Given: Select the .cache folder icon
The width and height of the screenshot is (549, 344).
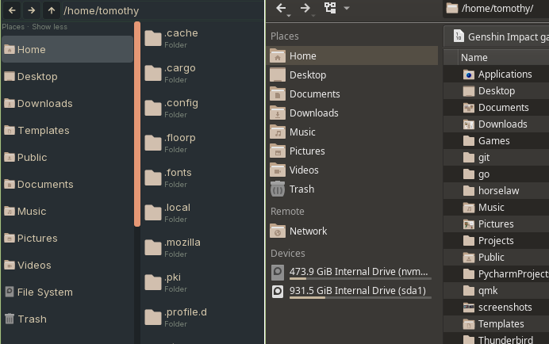Looking at the screenshot, I should [x=153, y=38].
